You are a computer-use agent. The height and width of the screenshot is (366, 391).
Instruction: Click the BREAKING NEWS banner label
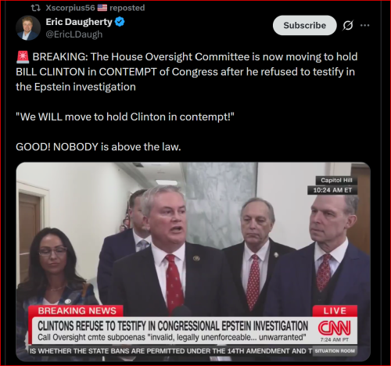(76, 310)
